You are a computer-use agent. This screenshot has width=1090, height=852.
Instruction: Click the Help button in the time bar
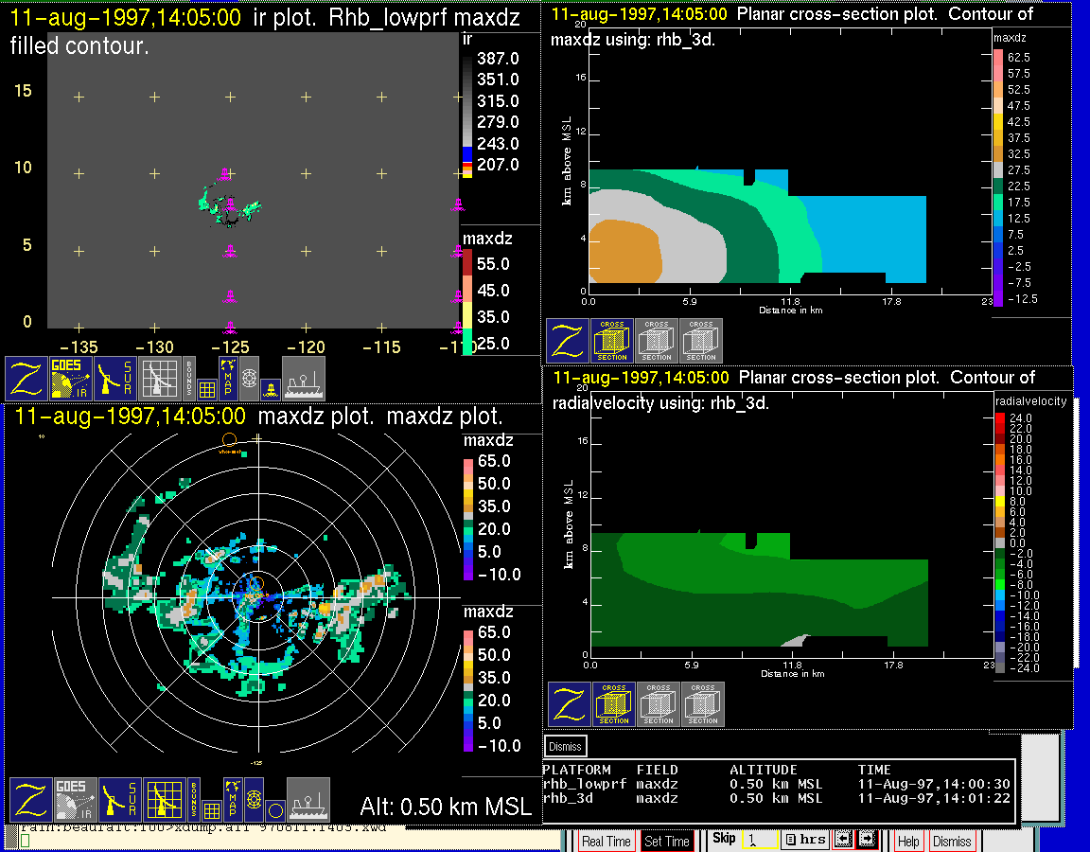click(x=907, y=841)
